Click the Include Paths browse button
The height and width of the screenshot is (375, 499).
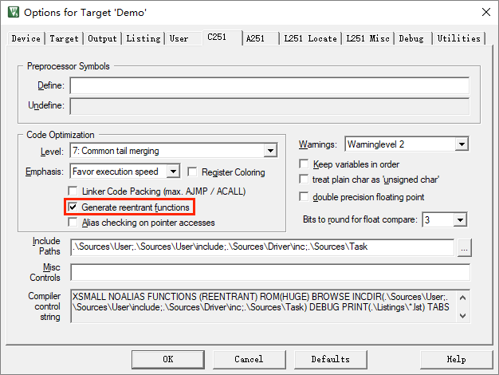point(465,248)
